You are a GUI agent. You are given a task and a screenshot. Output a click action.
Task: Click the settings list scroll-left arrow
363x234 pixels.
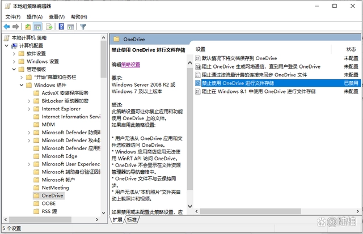pyautogui.click(x=197, y=211)
